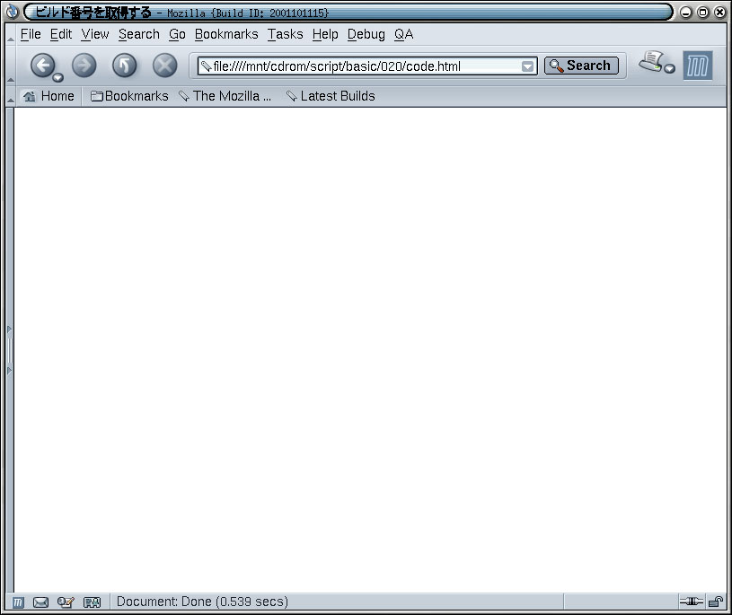This screenshot has width=732, height=615.
Task: Open the Back button history dropdown arrow
Action: coord(57,77)
